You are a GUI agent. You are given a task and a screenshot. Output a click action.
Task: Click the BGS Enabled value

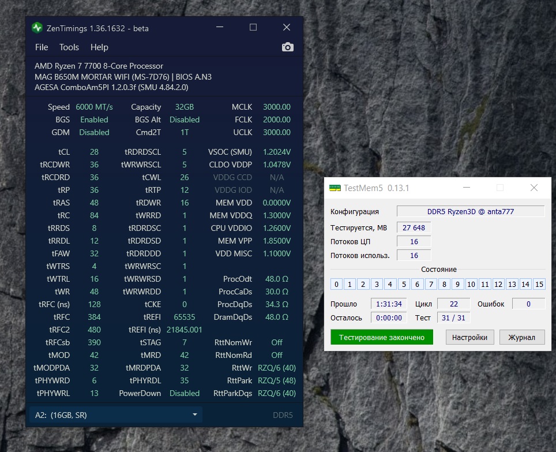pos(94,119)
